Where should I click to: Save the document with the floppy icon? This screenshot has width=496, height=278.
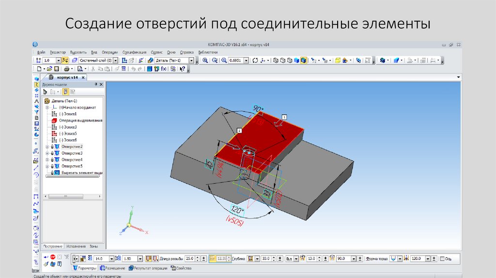tap(56, 69)
